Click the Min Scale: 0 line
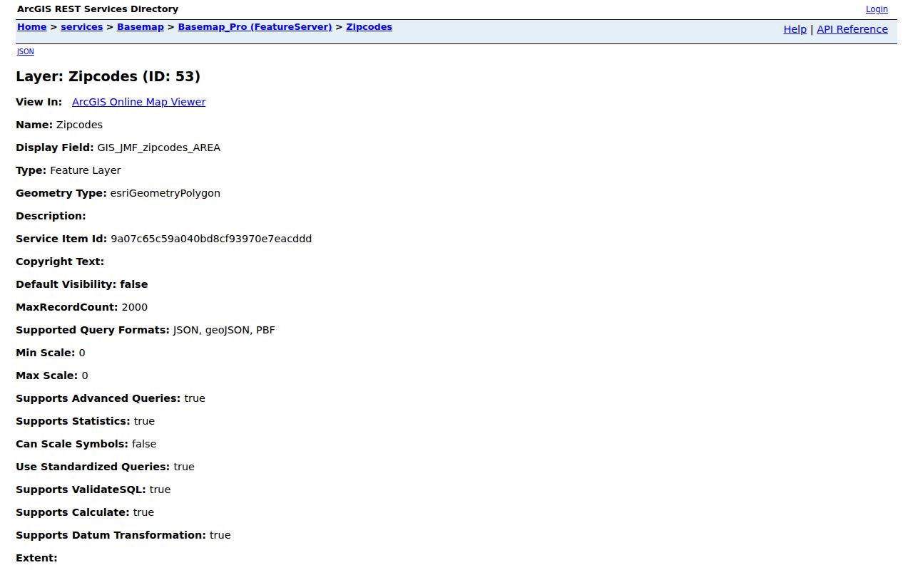Screen dimensions: 913x570 coord(51,353)
